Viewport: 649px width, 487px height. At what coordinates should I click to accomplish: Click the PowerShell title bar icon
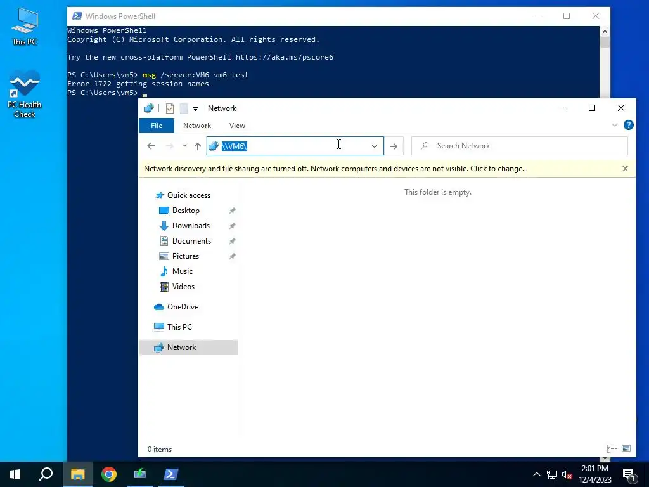pyautogui.click(x=77, y=16)
